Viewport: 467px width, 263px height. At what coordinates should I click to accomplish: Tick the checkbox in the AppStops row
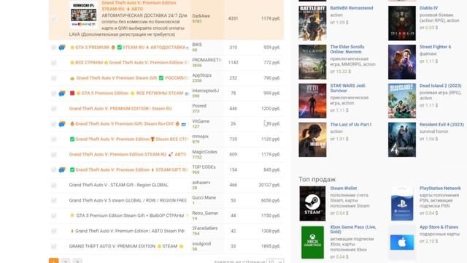53,78
